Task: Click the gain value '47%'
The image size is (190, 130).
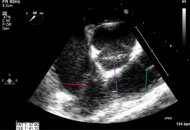Action: pos(7,17)
